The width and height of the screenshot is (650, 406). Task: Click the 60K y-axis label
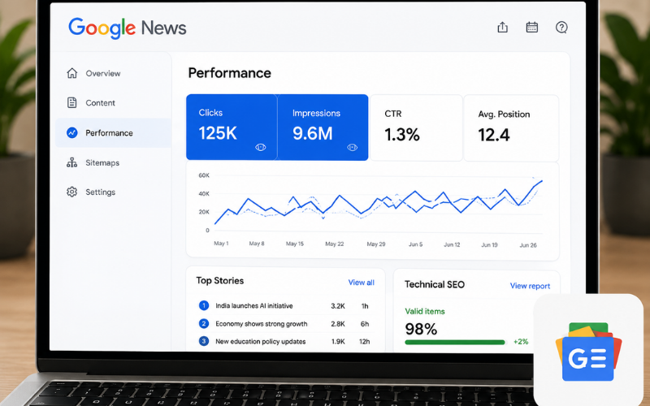point(204,175)
